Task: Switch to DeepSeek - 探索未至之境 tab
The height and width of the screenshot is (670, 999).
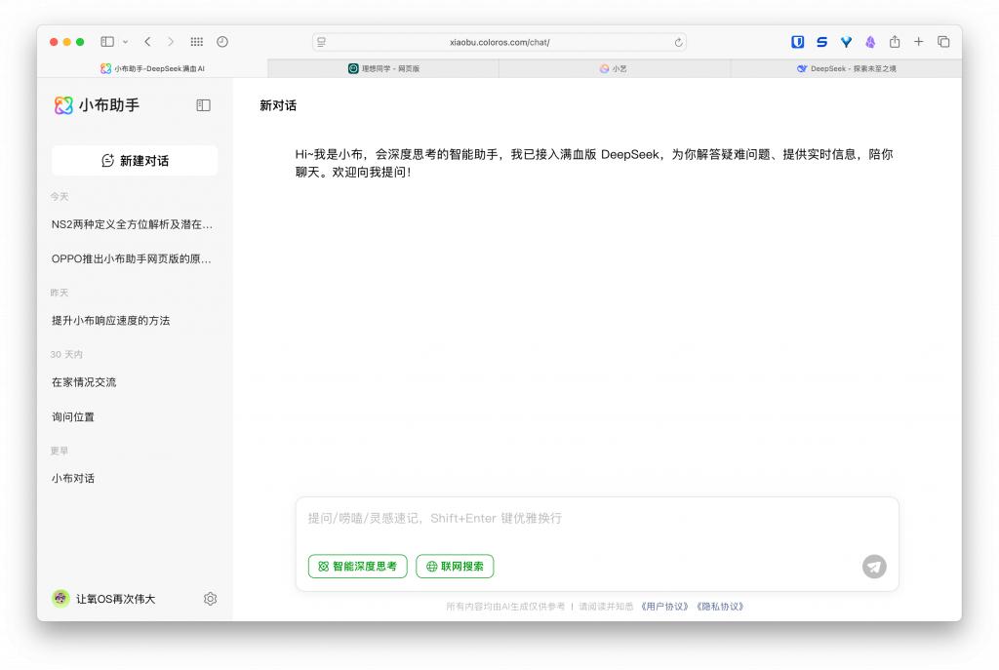Action: point(846,68)
